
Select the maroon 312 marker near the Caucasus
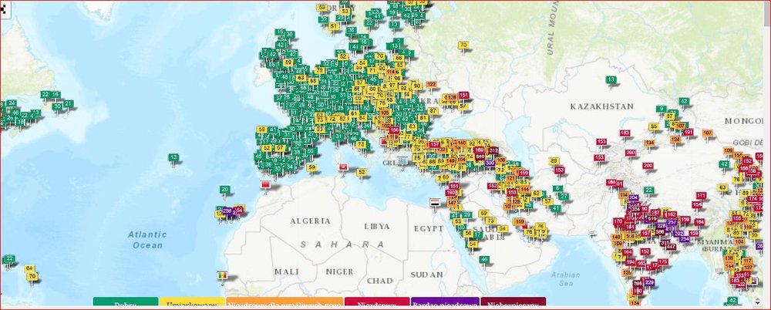pyautogui.click(x=493, y=150)
